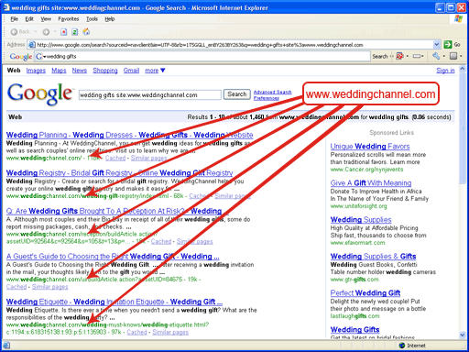
Task: Switch to the Maps search tab
Action: pos(59,71)
